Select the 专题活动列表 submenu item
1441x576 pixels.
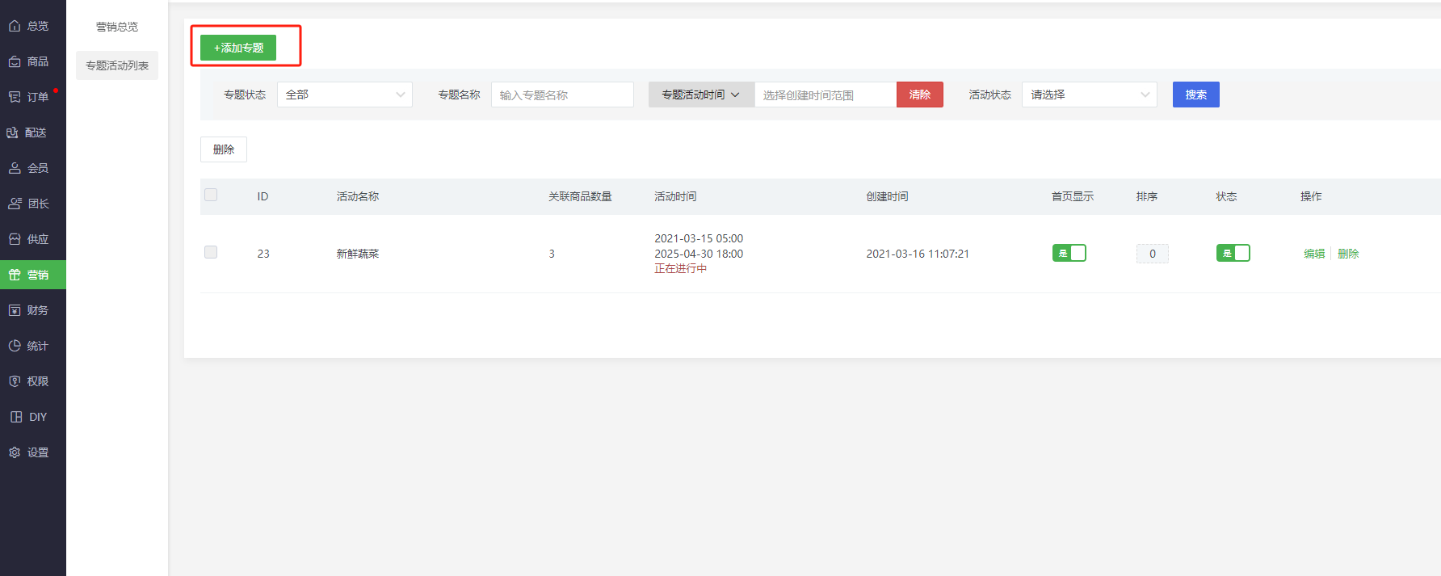pyautogui.click(x=117, y=65)
